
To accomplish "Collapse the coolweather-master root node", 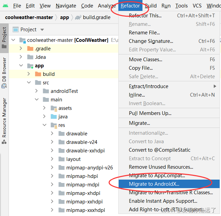I will (x=13, y=40).
